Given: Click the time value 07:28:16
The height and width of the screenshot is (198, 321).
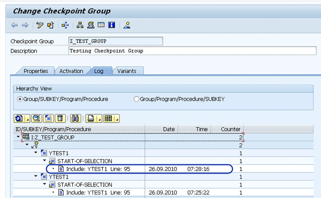Looking at the screenshot, I should 198,169.
